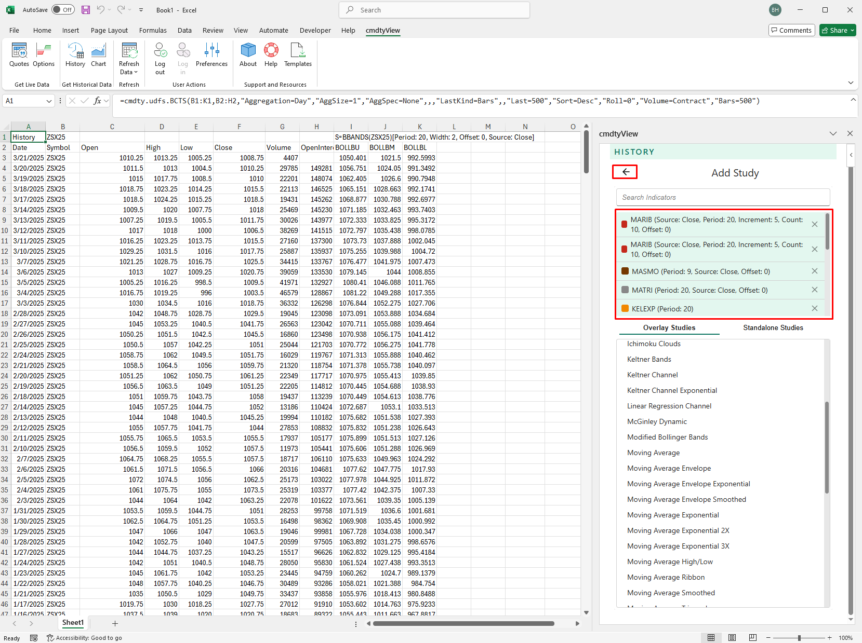Image resolution: width=862 pixels, height=643 pixels.
Task: Choose the Moving Average Ribbon study
Action: coord(666,577)
